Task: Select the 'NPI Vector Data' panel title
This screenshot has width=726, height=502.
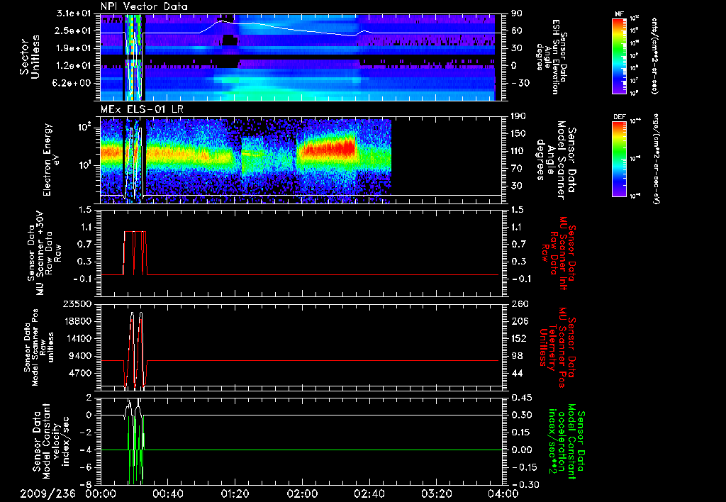Action: [144, 6]
